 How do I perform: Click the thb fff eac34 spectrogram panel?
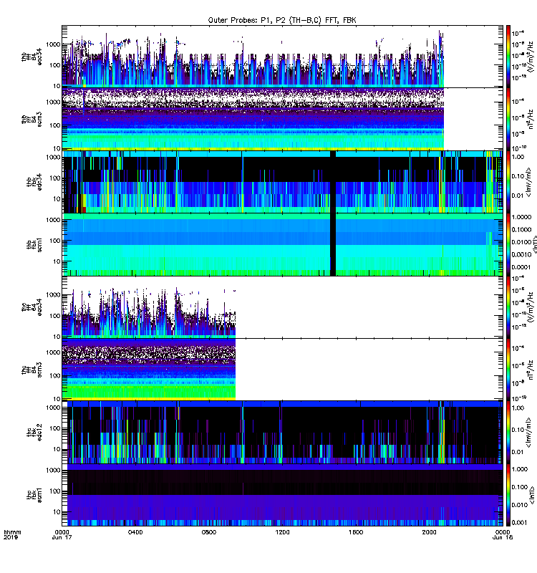click(282, 57)
